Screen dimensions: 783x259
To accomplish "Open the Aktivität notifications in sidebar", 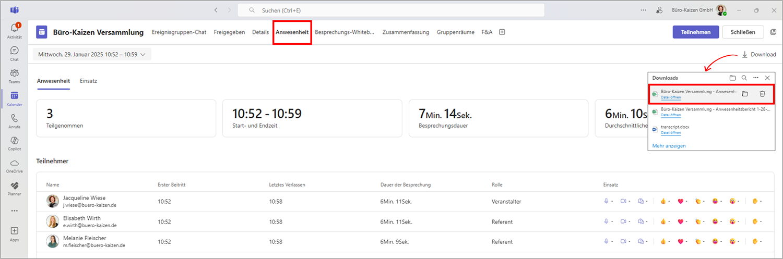I will pyautogui.click(x=15, y=31).
